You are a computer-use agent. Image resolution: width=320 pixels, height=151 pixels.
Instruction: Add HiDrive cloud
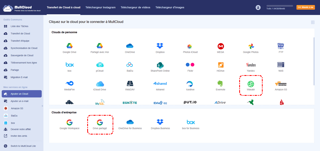[221, 67]
